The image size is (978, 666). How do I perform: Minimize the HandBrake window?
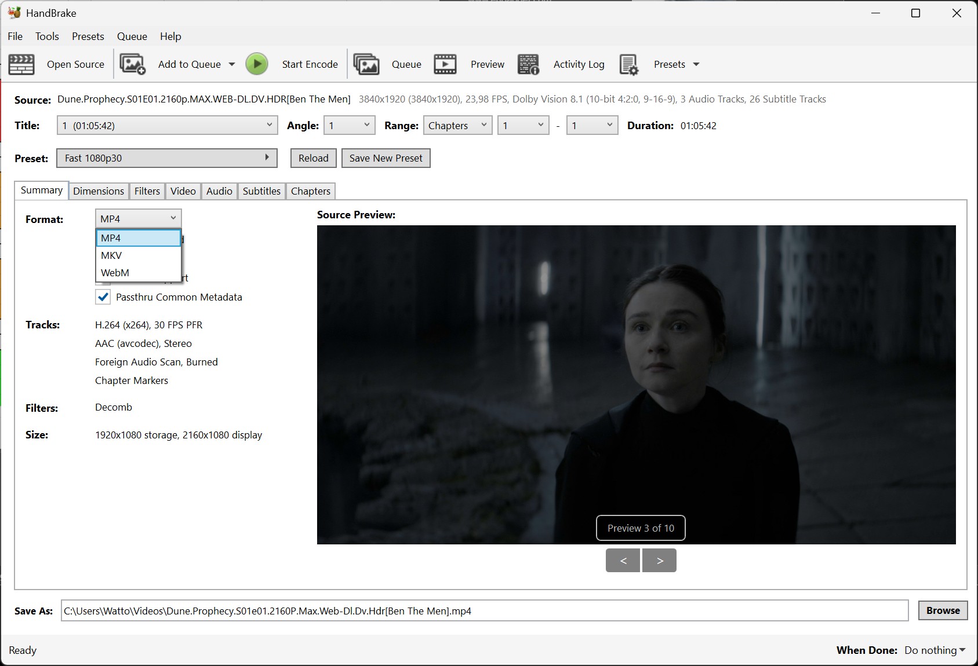pyautogui.click(x=876, y=13)
